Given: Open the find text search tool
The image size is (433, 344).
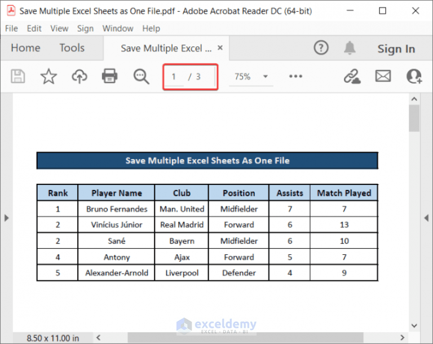Looking at the screenshot, I should 141,77.
